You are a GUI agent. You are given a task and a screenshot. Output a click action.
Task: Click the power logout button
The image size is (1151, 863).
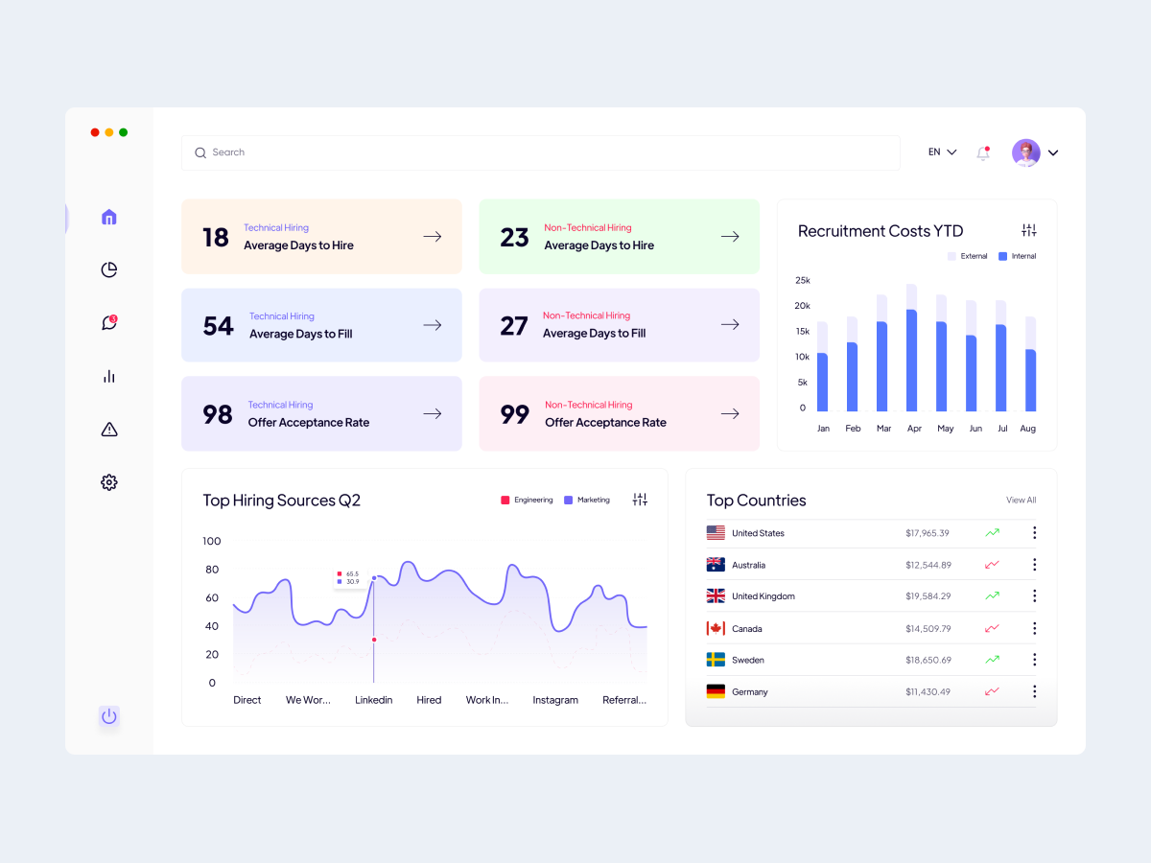click(x=109, y=716)
